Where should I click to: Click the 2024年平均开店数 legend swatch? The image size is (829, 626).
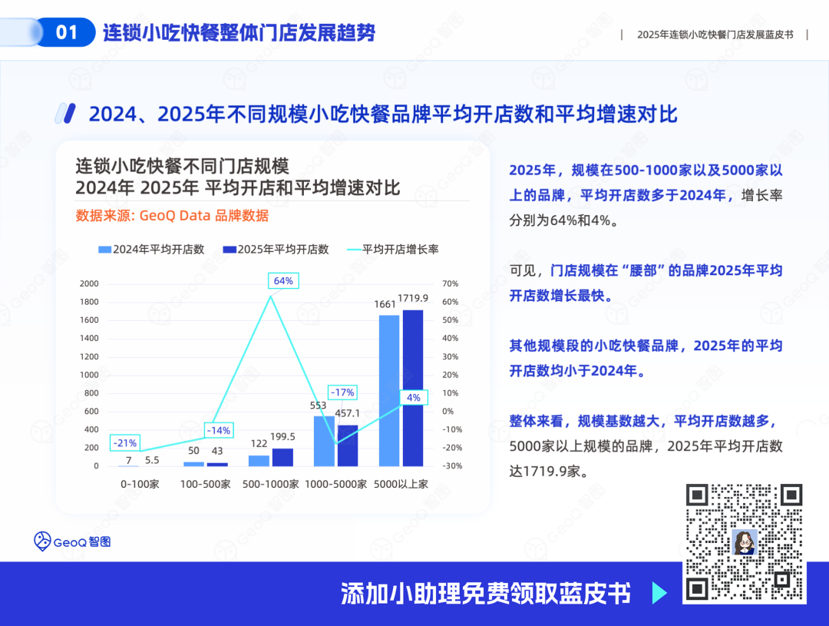pyautogui.click(x=104, y=249)
